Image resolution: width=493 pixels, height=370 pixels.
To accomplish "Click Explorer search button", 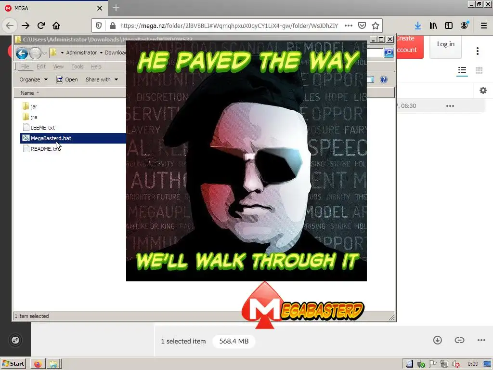I will tap(389, 53).
